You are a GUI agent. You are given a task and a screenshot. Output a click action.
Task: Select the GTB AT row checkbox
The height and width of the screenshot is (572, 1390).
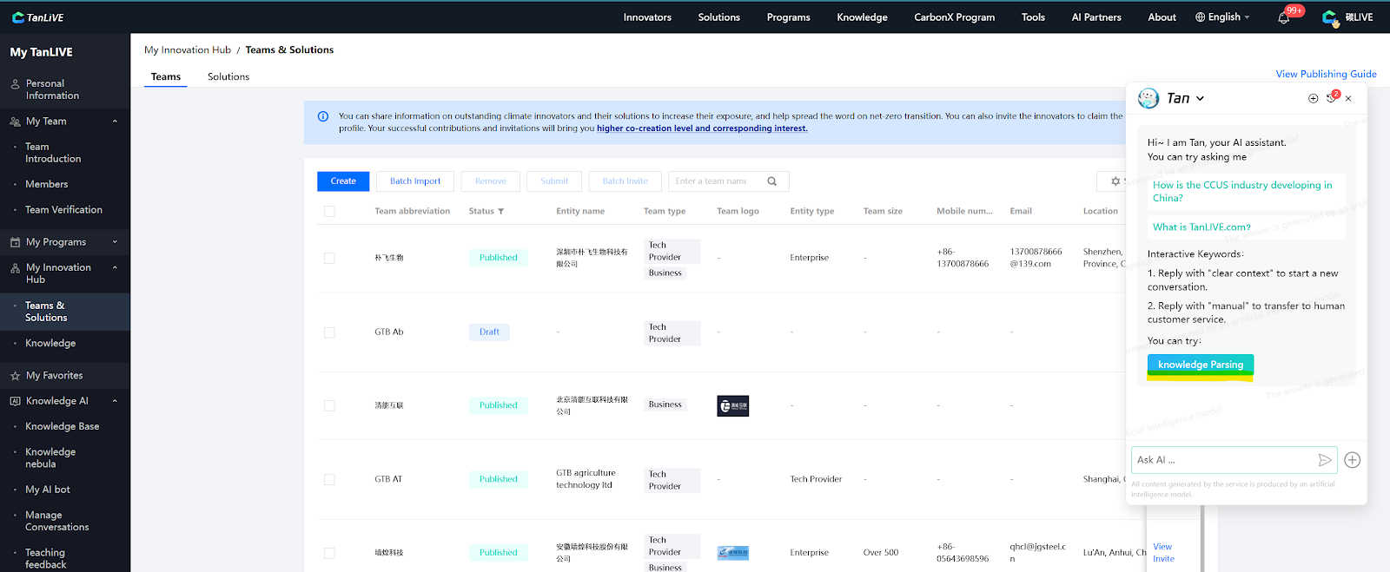click(329, 479)
